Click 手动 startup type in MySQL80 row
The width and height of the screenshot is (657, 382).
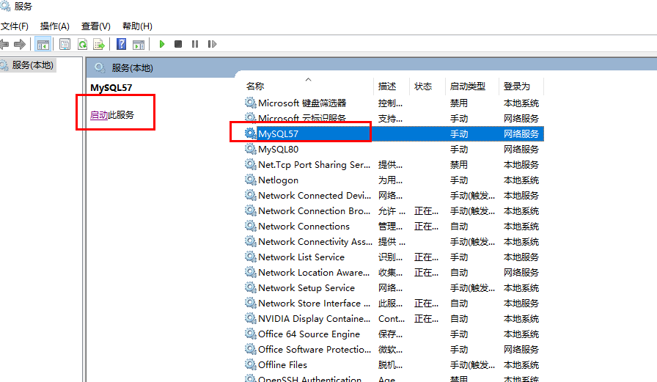tap(459, 150)
